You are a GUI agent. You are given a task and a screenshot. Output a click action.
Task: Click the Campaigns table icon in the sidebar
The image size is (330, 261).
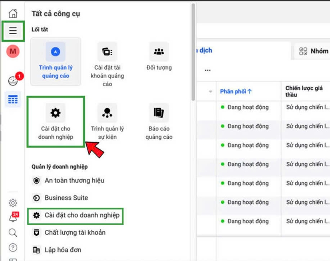tap(13, 99)
